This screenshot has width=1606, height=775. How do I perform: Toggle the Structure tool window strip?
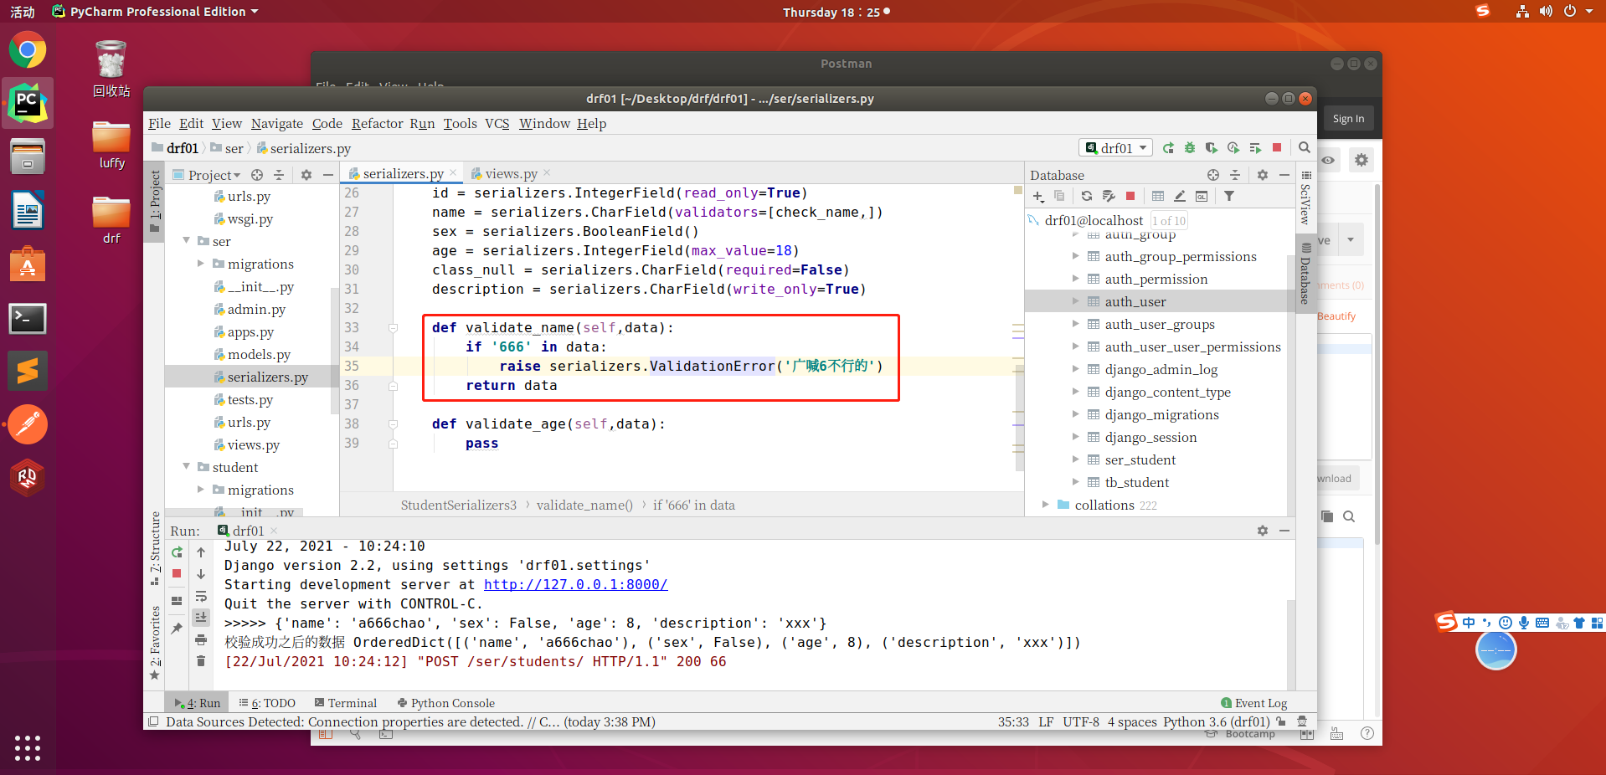(155, 547)
